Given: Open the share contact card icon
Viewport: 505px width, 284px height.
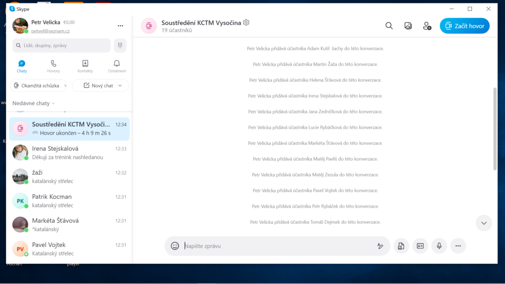Looking at the screenshot, I should (420, 246).
